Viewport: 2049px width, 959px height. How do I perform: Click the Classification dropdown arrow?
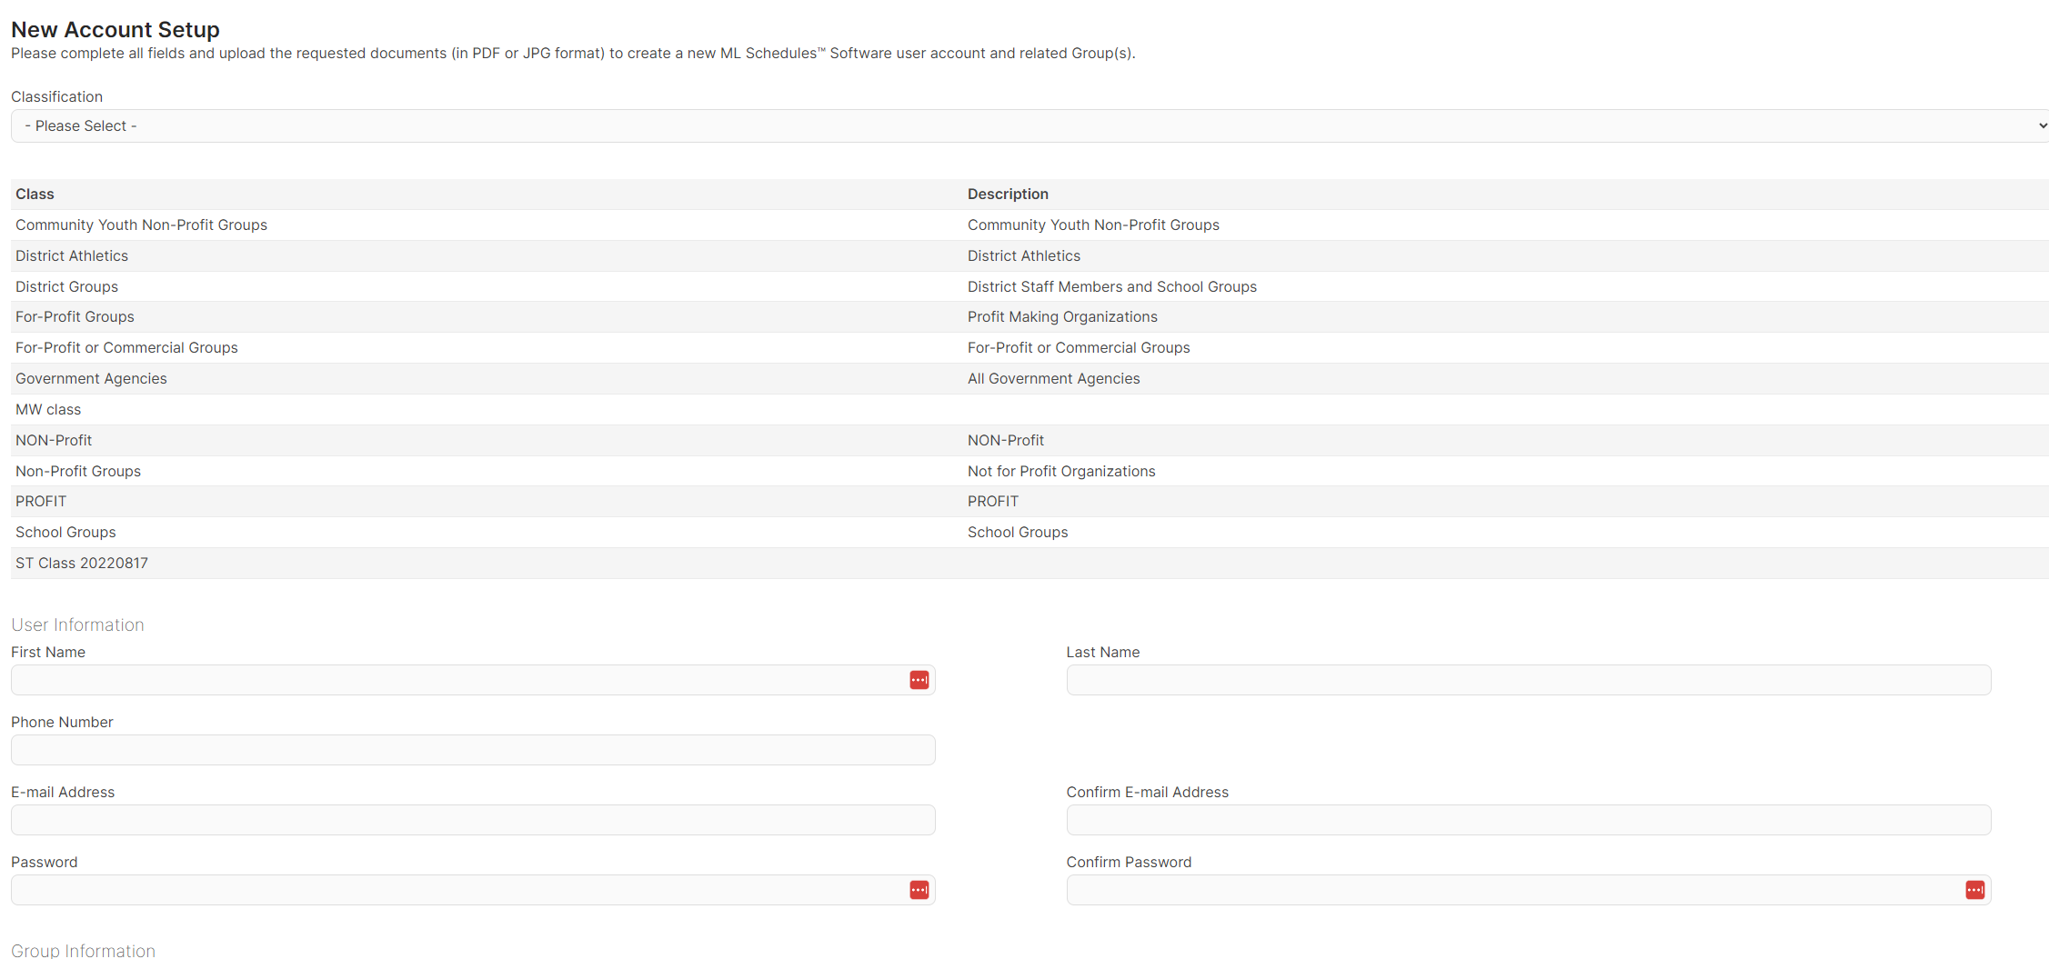(x=2043, y=126)
